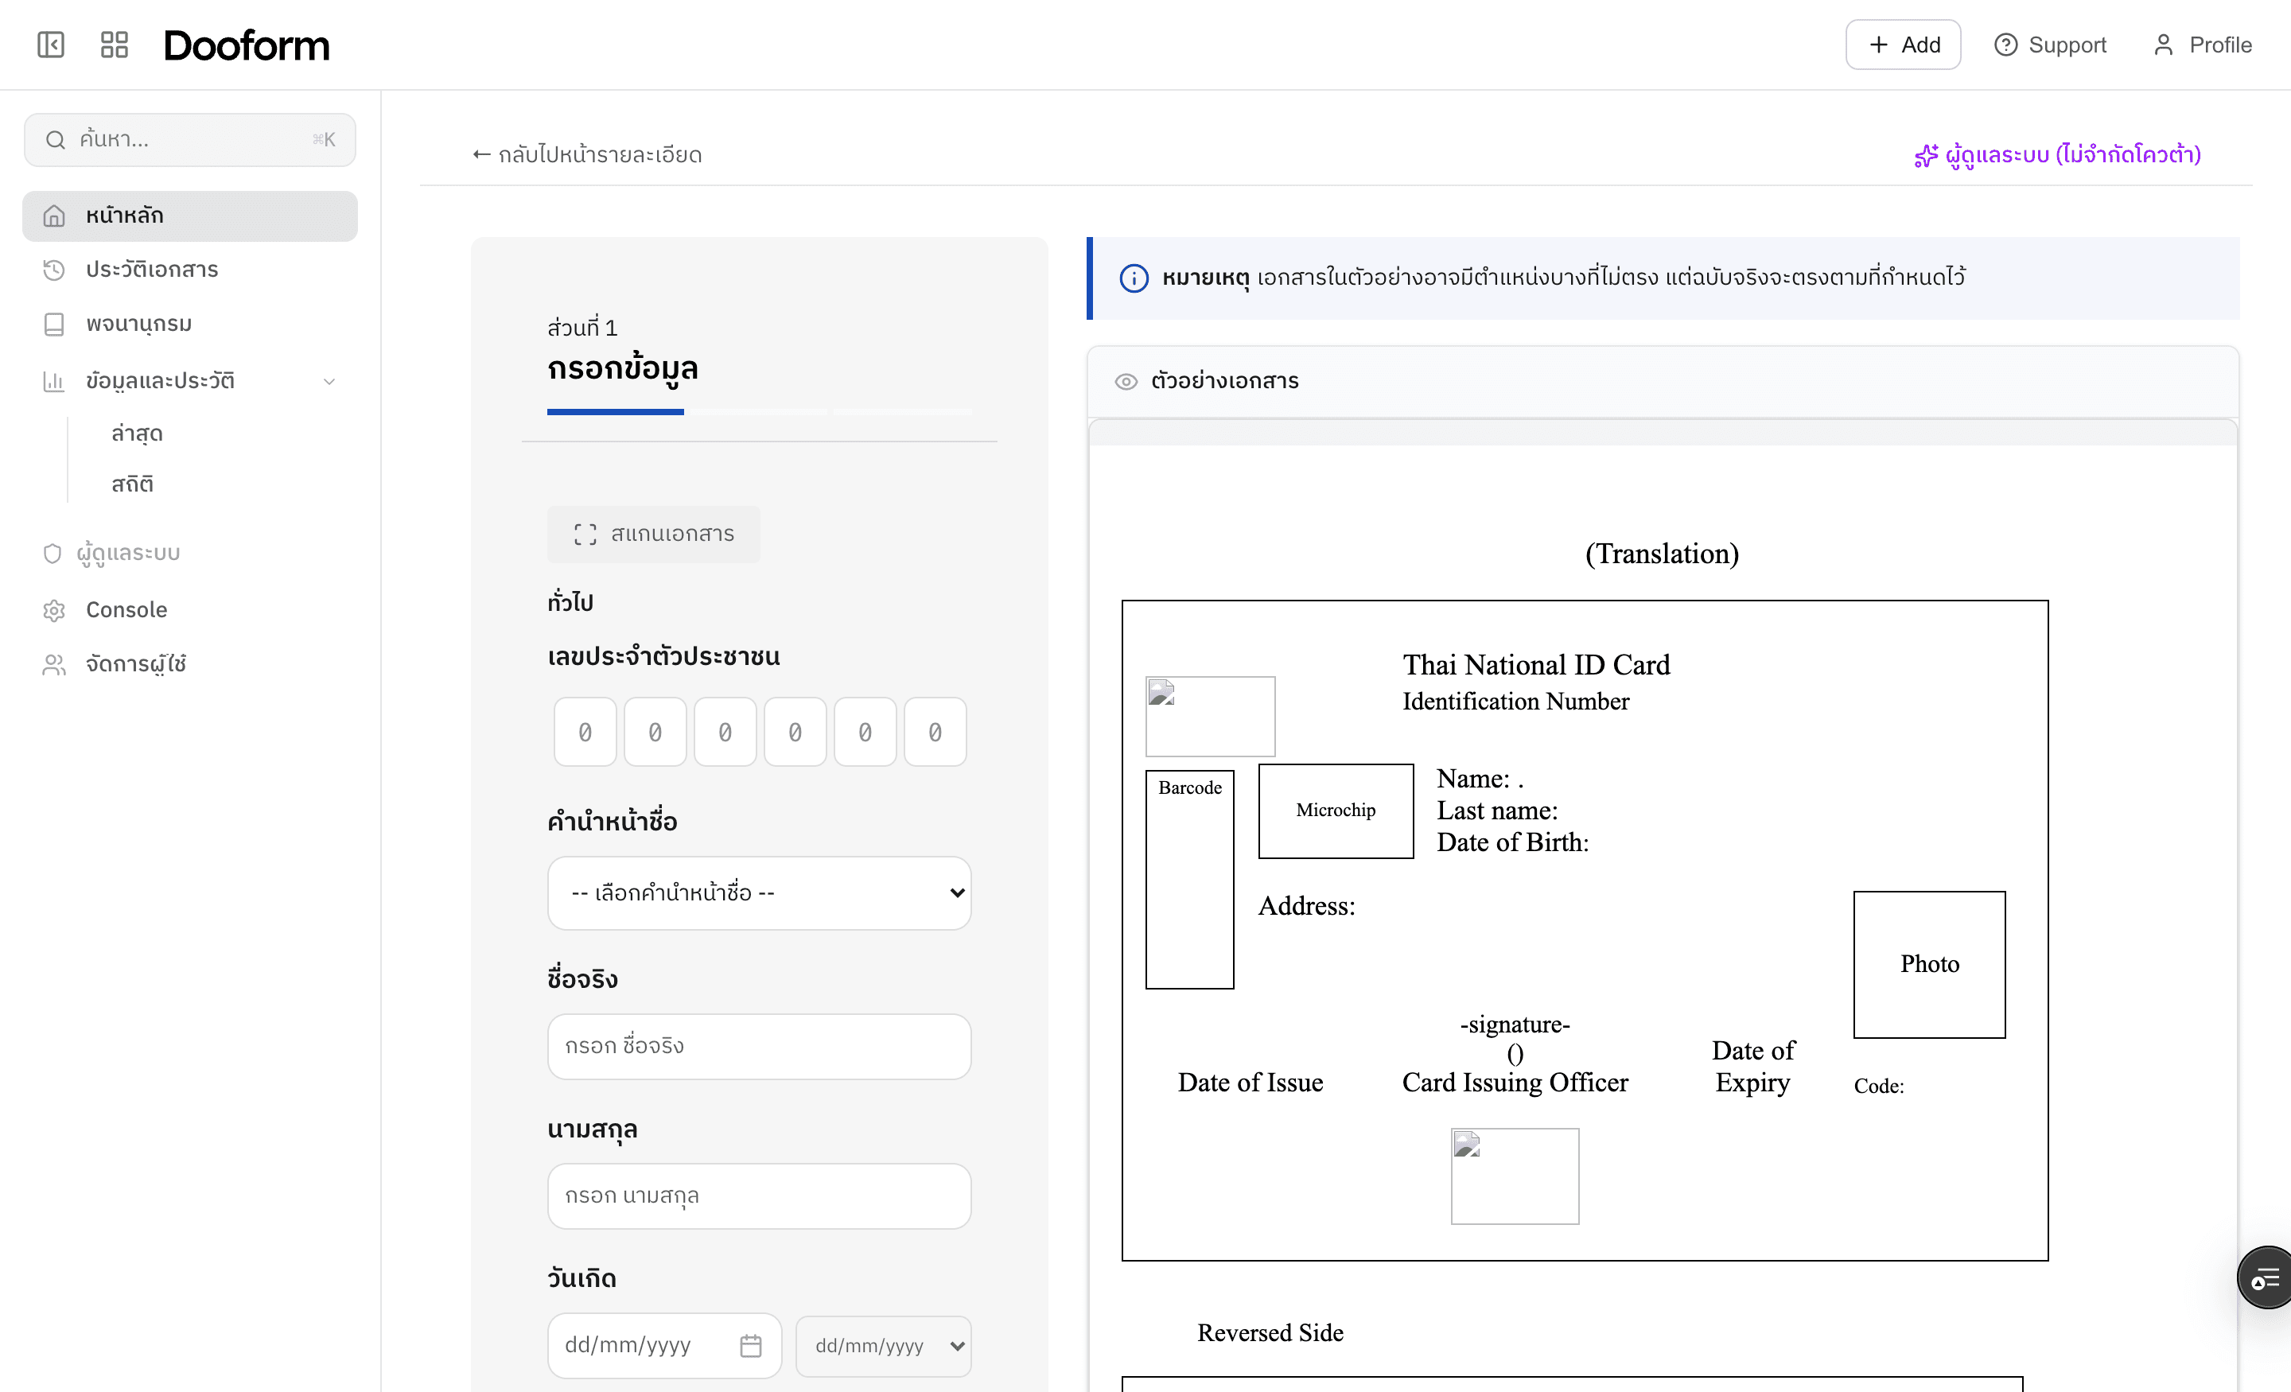Switch to สถิติ statistics view
2291x1392 pixels.
[131, 484]
